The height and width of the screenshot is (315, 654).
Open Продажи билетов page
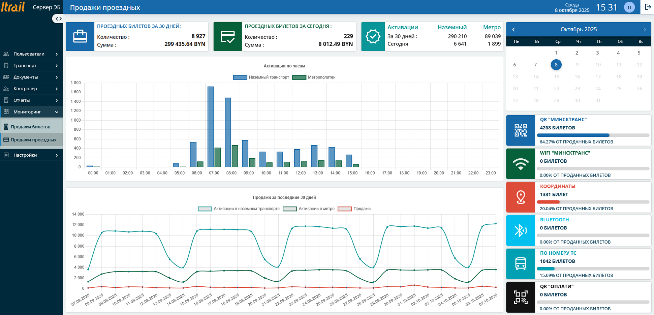[x=31, y=127]
